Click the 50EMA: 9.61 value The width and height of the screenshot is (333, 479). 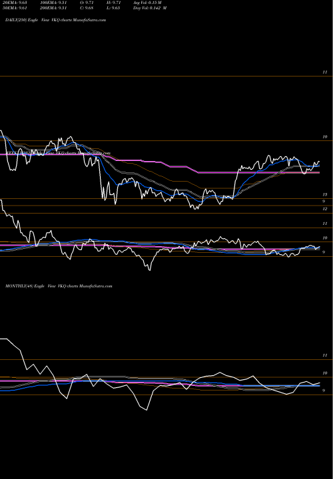pyautogui.click(x=15, y=8)
